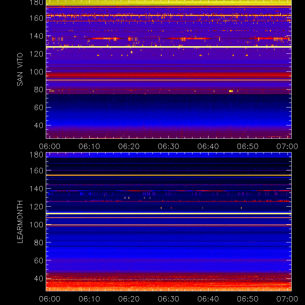Pick the 60 frequency tick in Learmonth plot
The height and width of the screenshot is (305, 305).
click(39, 260)
